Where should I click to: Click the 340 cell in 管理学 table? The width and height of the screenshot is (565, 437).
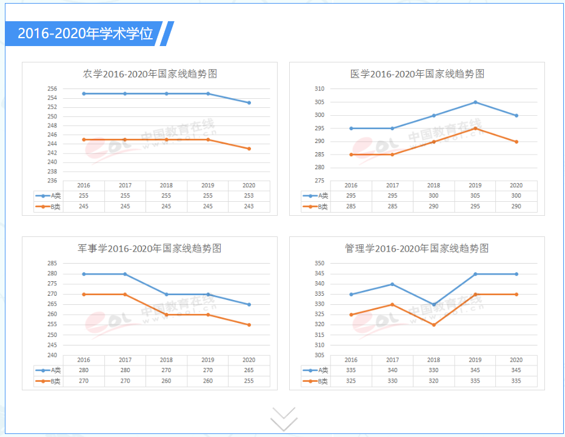pyautogui.click(x=392, y=370)
